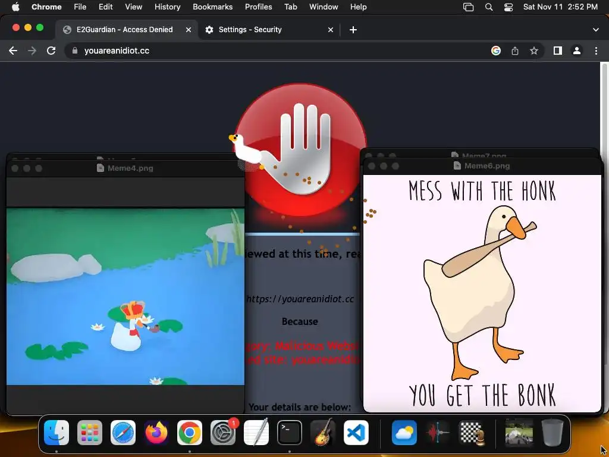
Task: Close the E2Guardian tab
Action: [x=189, y=30]
